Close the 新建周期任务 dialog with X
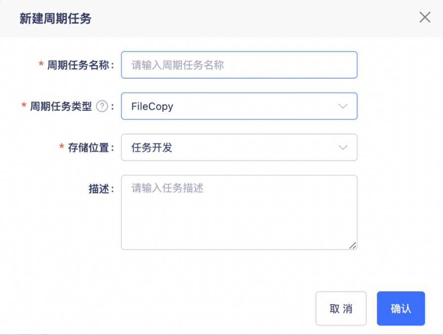Image resolution: width=443 pixels, height=335 pixels. [425, 17]
